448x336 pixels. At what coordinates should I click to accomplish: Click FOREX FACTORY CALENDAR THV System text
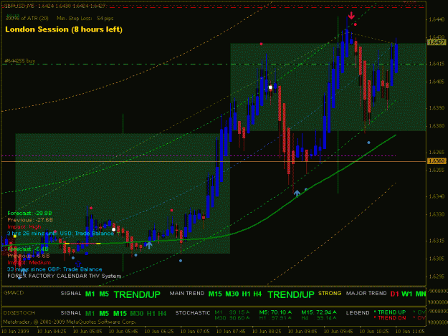(x=65, y=276)
